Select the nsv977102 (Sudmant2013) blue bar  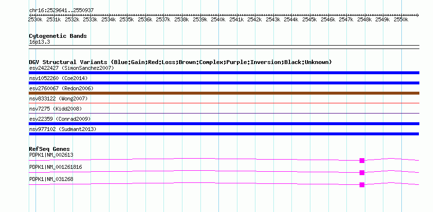point(224,134)
